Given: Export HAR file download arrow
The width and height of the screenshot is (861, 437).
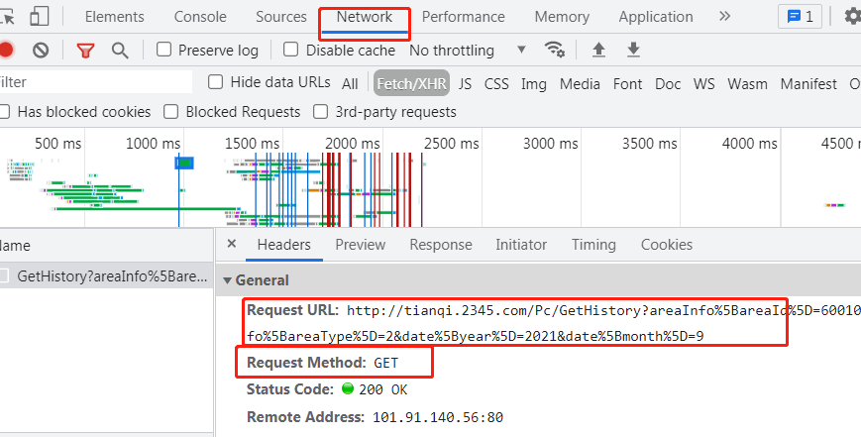Looking at the screenshot, I should pos(634,50).
